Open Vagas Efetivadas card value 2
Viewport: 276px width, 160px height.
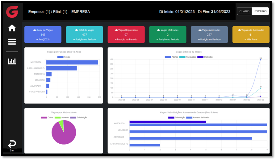pos(168,35)
